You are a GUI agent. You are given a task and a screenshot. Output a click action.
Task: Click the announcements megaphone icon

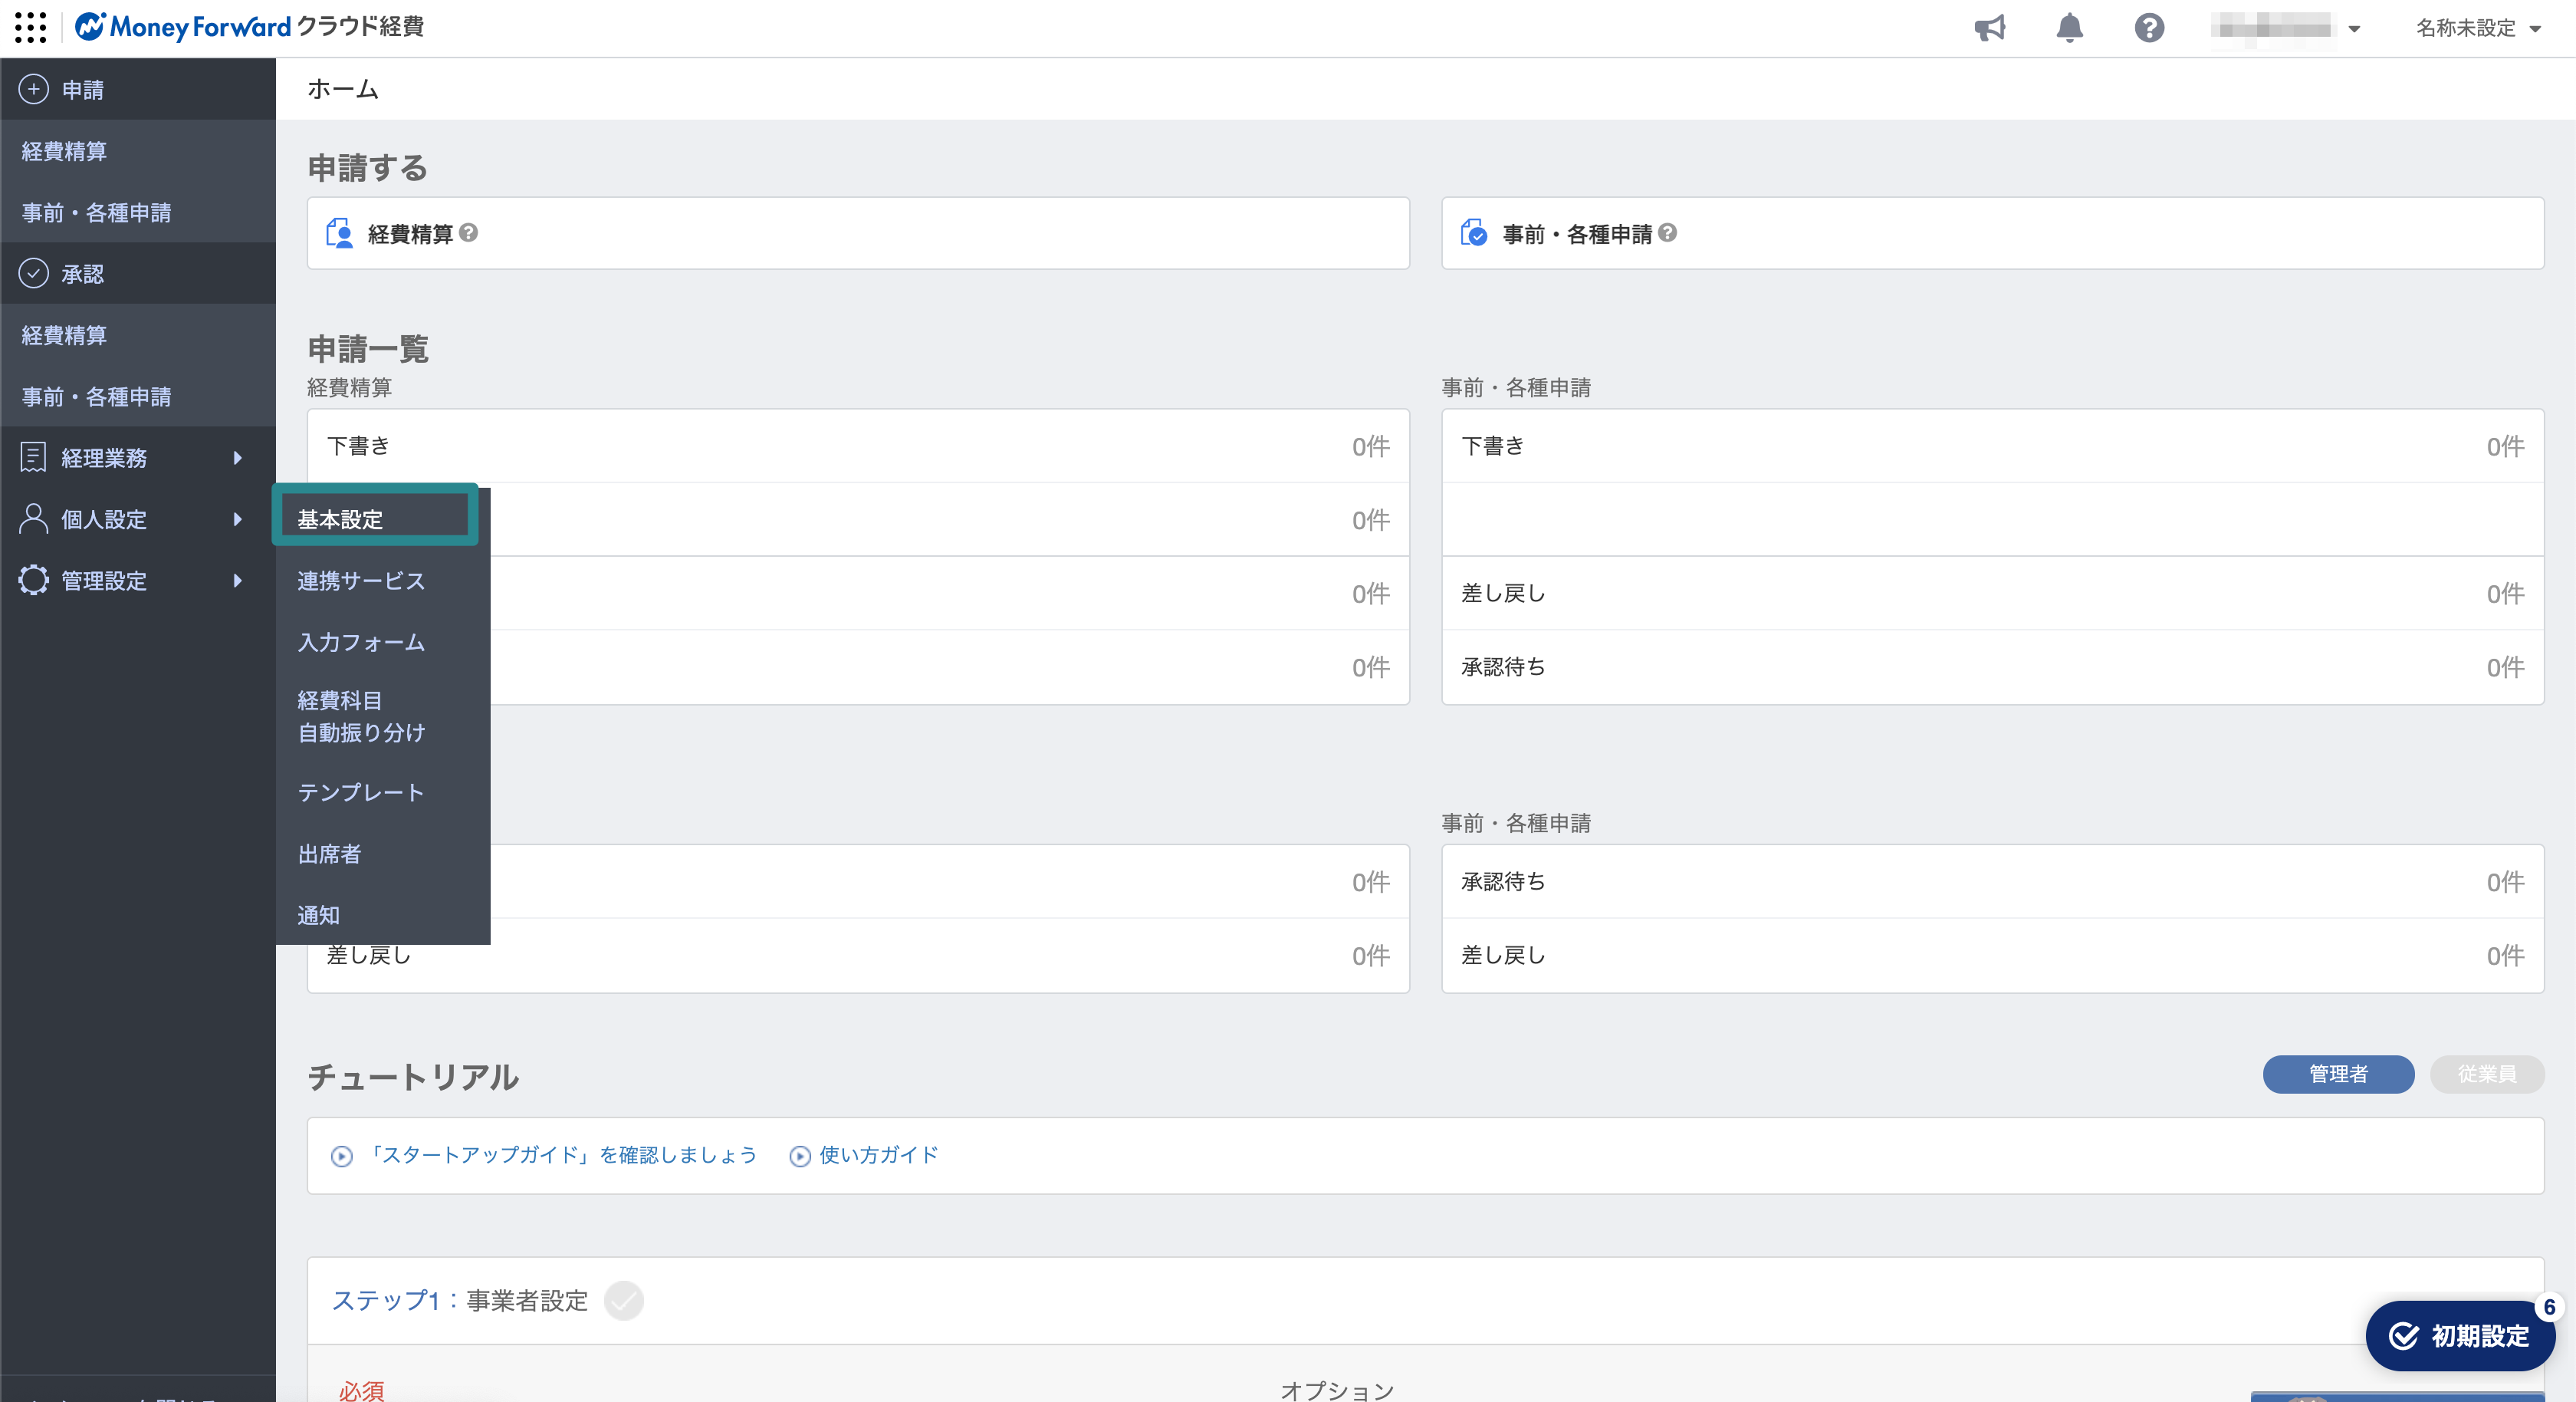pos(1989,27)
